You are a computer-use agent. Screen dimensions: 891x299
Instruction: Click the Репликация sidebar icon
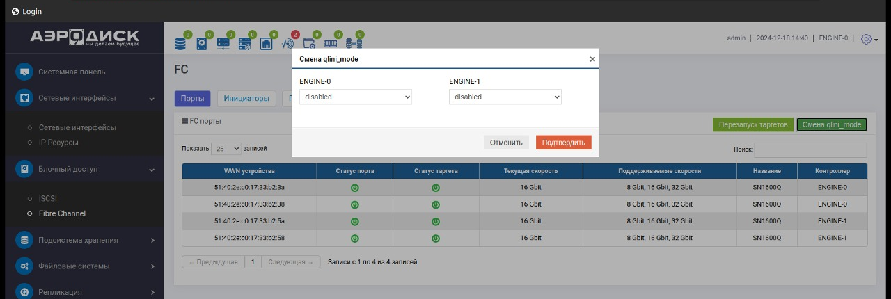click(25, 292)
